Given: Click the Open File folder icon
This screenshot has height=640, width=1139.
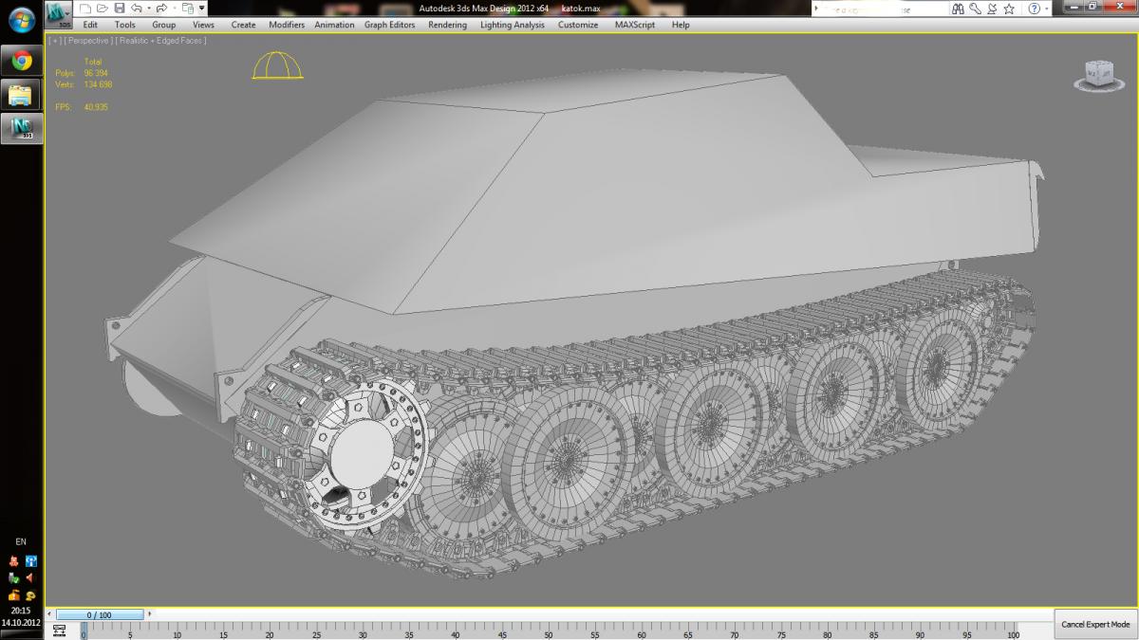Looking at the screenshot, I should (x=102, y=9).
